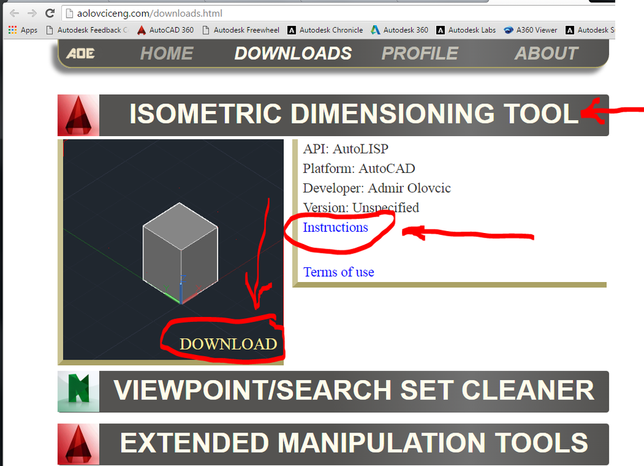Open the Terms of use link
This screenshot has width=644, height=466.
tap(338, 272)
